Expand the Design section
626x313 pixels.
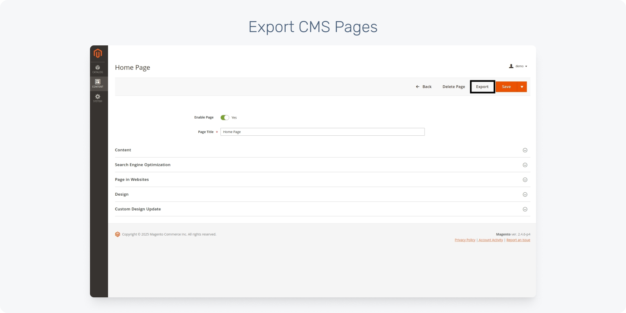[525, 194]
